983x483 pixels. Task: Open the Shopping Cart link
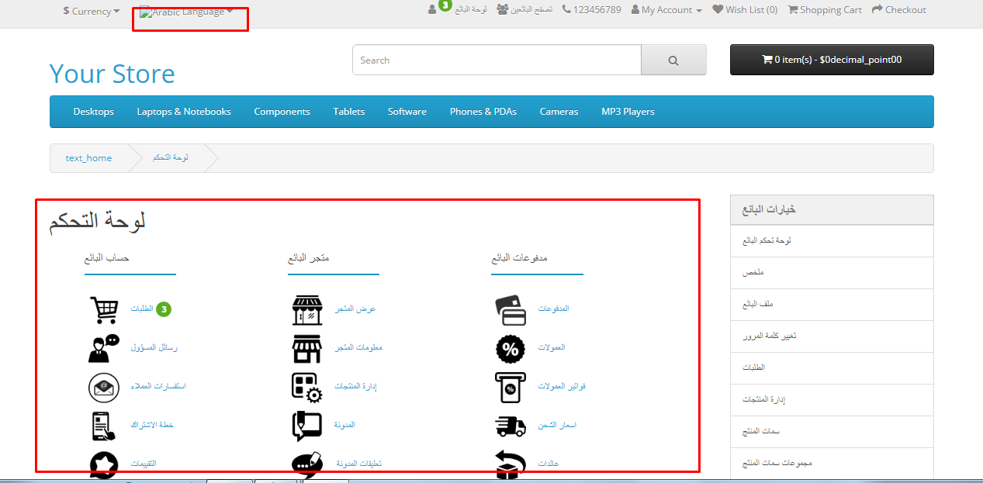(x=825, y=10)
